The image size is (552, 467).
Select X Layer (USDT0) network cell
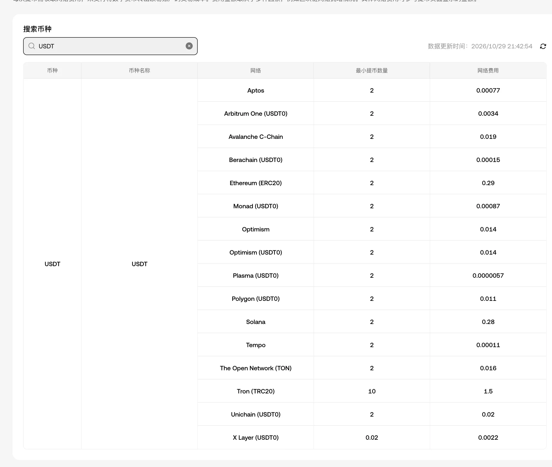click(x=256, y=438)
